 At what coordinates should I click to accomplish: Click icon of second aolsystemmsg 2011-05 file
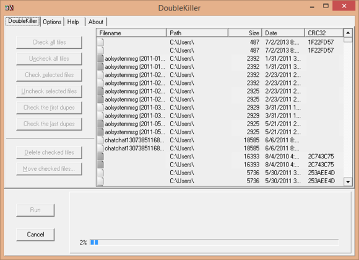point(100,132)
